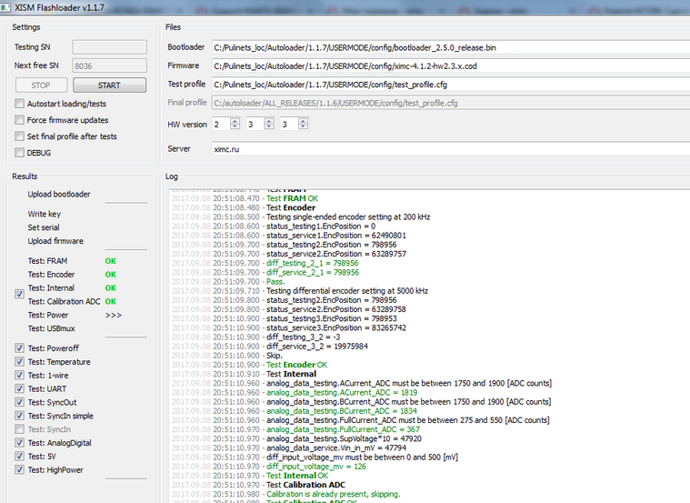This screenshot has height=503, width=690.
Task: Click 'Upload firmware' result row
Action: pos(55,241)
